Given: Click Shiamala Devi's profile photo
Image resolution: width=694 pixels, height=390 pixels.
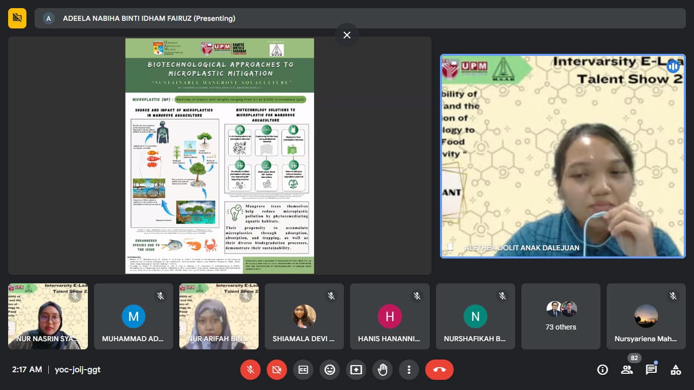Looking at the screenshot, I should 304,316.
